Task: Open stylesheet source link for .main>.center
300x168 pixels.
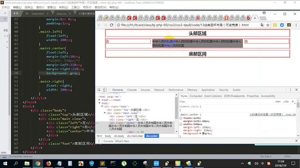Action: coord(272,115)
